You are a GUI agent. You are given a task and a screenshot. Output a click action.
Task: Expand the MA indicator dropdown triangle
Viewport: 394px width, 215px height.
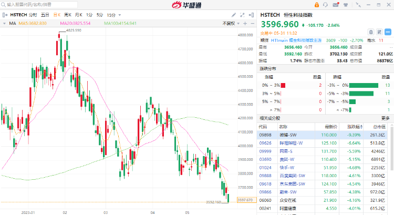pos(4,23)
